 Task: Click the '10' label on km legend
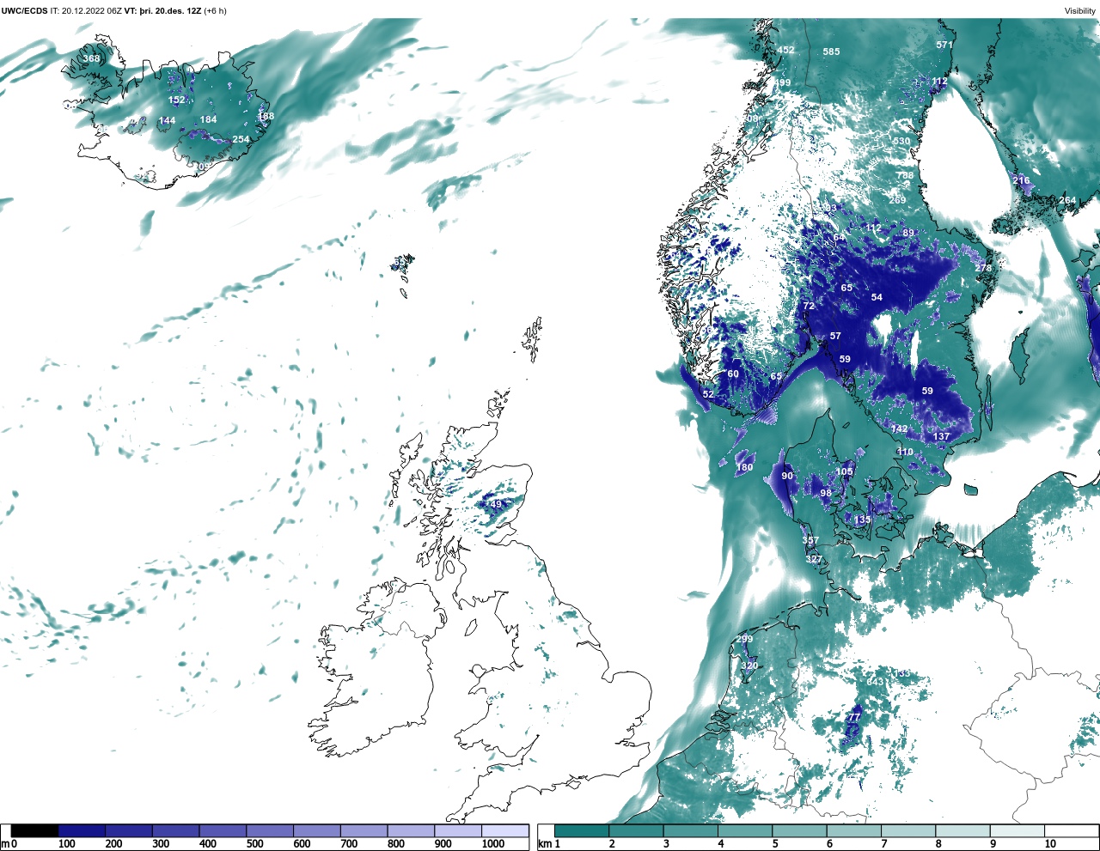[1050, 844]
